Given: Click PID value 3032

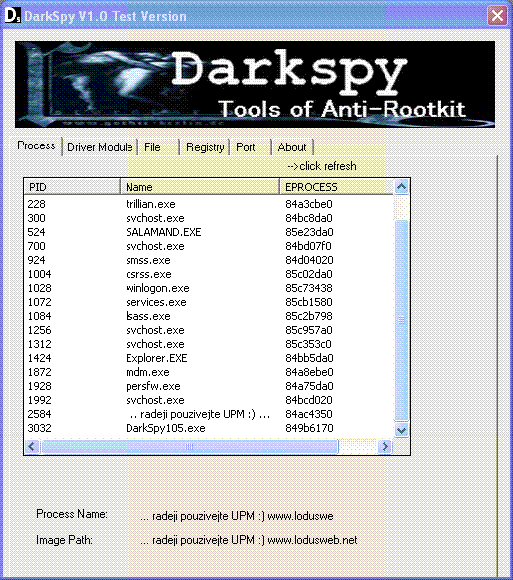Looking at the screenshot, I should tap(39, 428).
